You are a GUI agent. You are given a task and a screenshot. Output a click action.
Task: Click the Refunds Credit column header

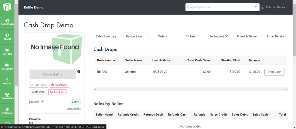point(128,114)
